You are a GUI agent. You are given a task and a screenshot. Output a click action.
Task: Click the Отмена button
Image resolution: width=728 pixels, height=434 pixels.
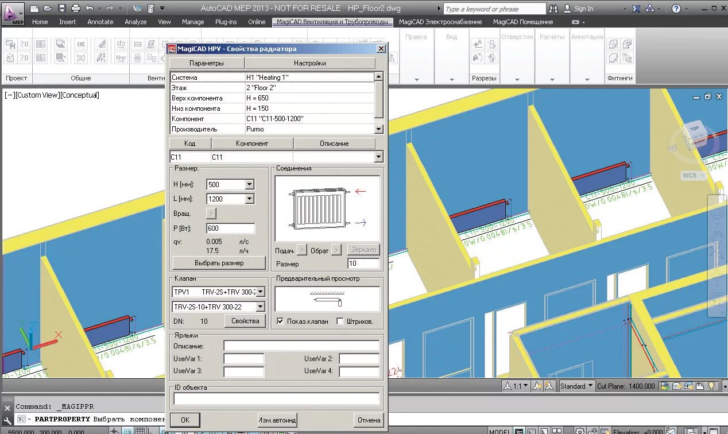coord(369,420)
